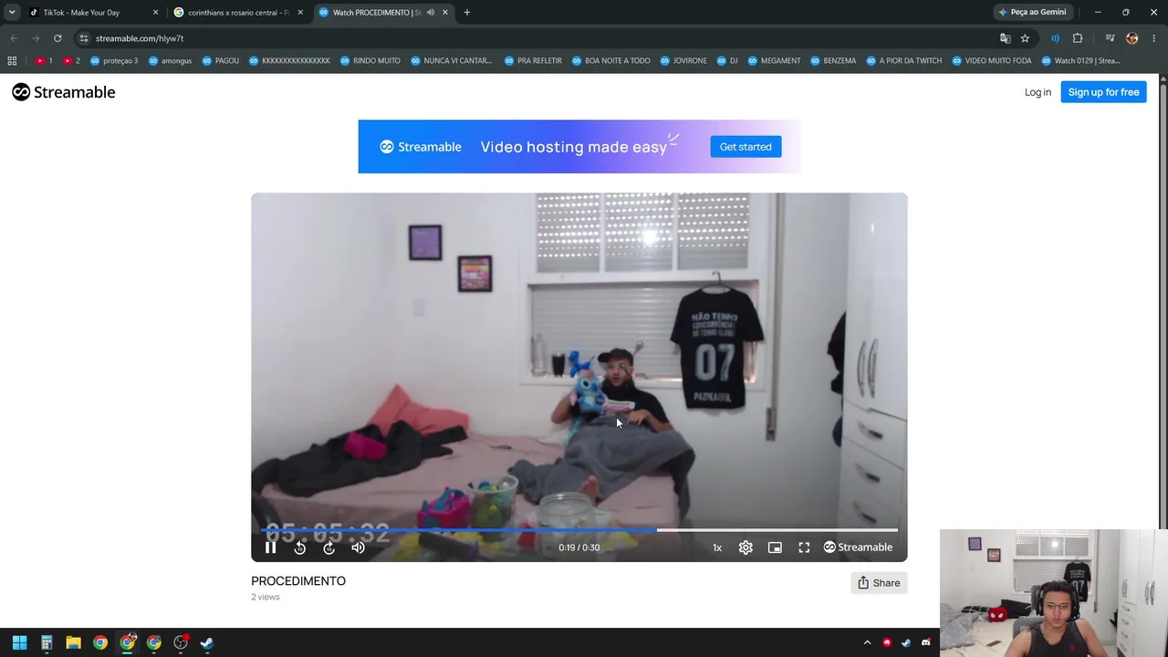Switch to corinthians x rosario central tab
Screen dimensions: 1168x657
click(237, 13)
